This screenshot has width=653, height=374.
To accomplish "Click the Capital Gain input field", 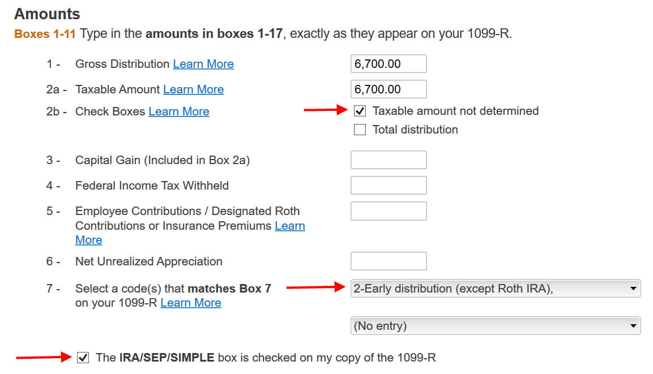I will click(x=389, y=160).
